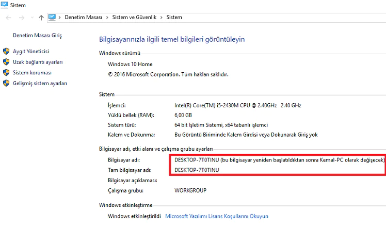Click the computer icon in the address bar
386x226 pixels.
coord(52,17)
